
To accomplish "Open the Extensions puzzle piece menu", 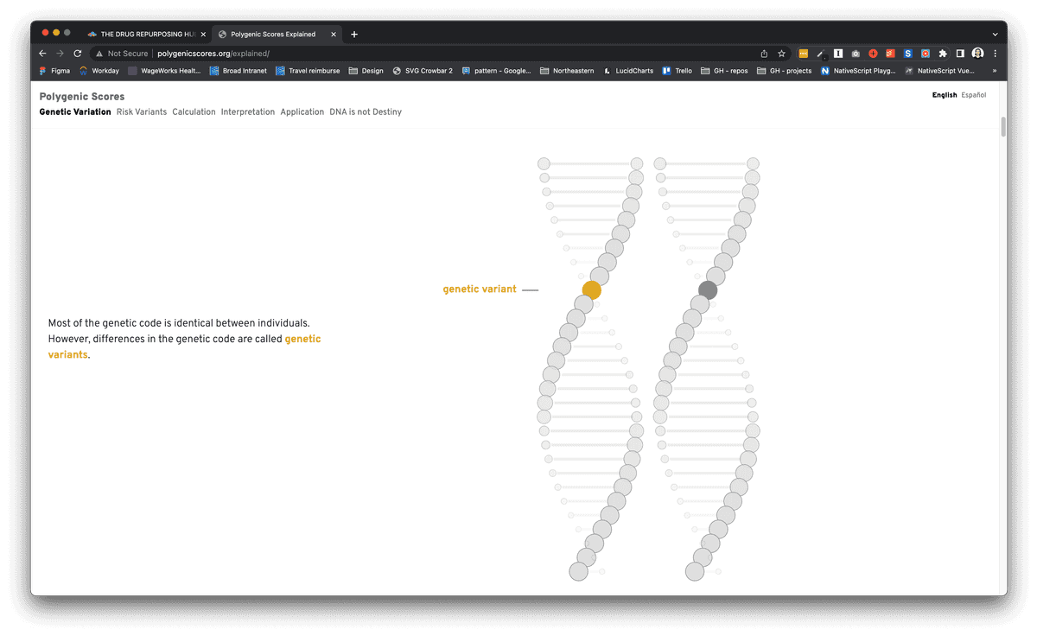I will click(943, 54).
